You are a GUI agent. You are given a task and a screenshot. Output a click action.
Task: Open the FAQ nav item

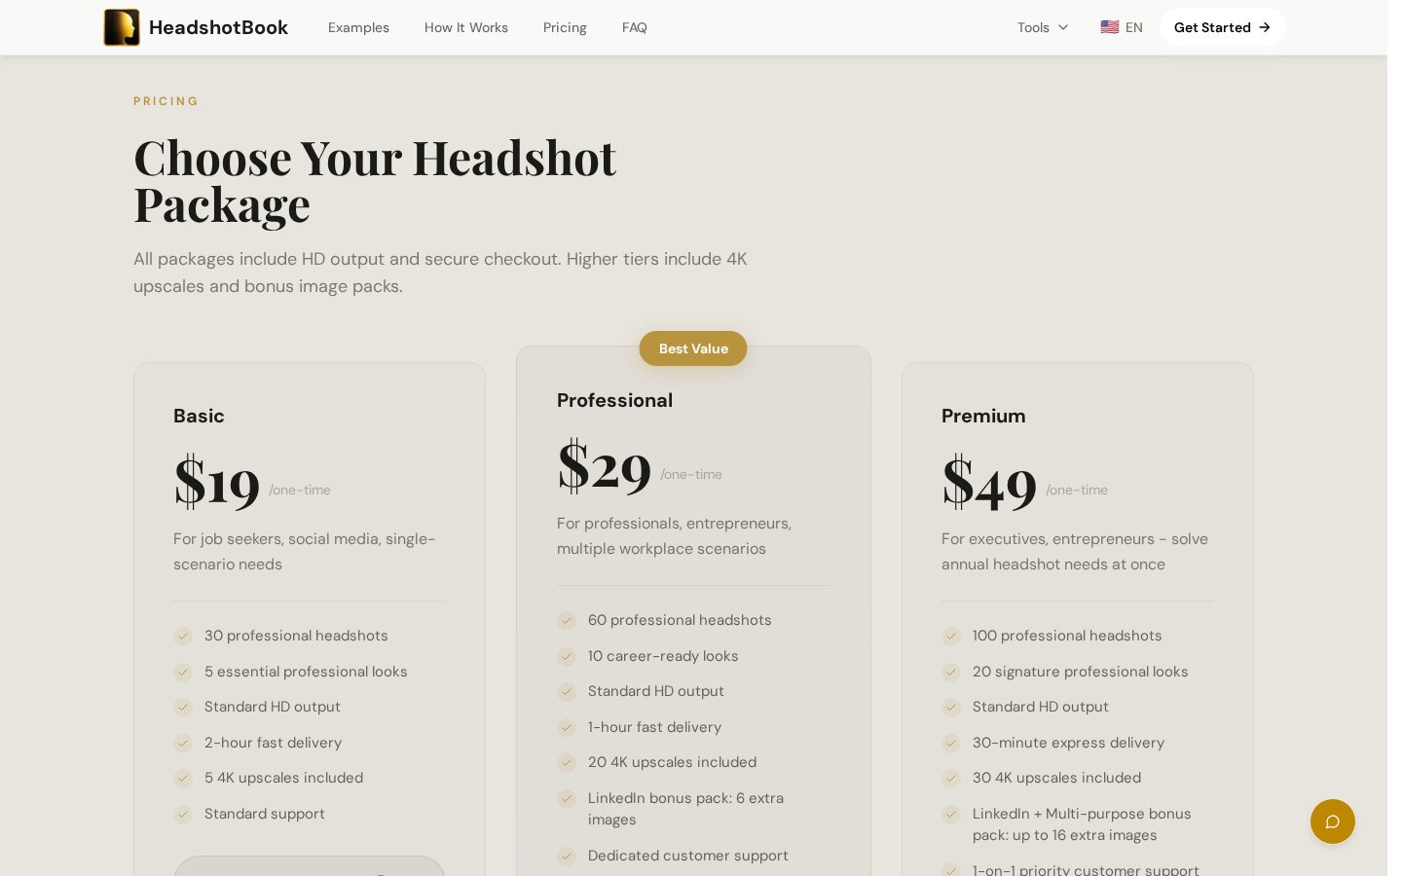635,27
